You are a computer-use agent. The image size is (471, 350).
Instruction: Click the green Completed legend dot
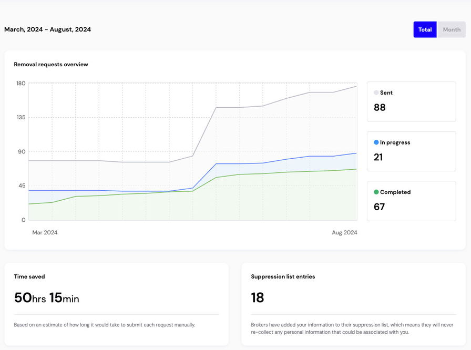click(x=376, y=192)
